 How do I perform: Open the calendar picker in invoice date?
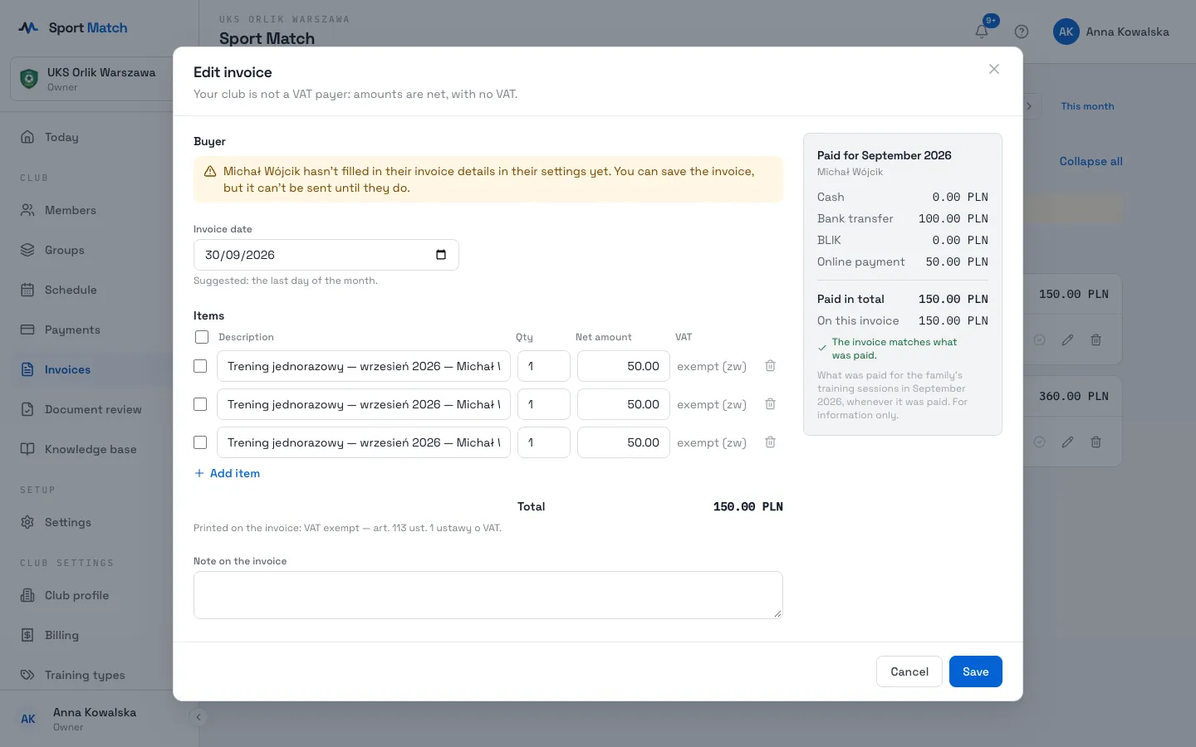click(441, 255)
